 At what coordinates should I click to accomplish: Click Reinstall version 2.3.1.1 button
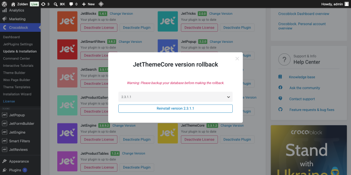[x=175, y=109]
